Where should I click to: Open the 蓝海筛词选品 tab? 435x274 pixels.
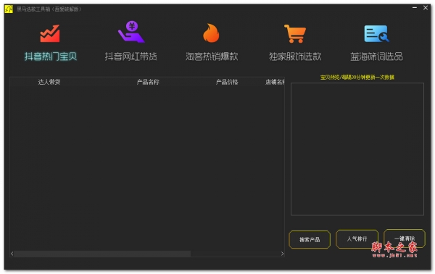(376, 57)
